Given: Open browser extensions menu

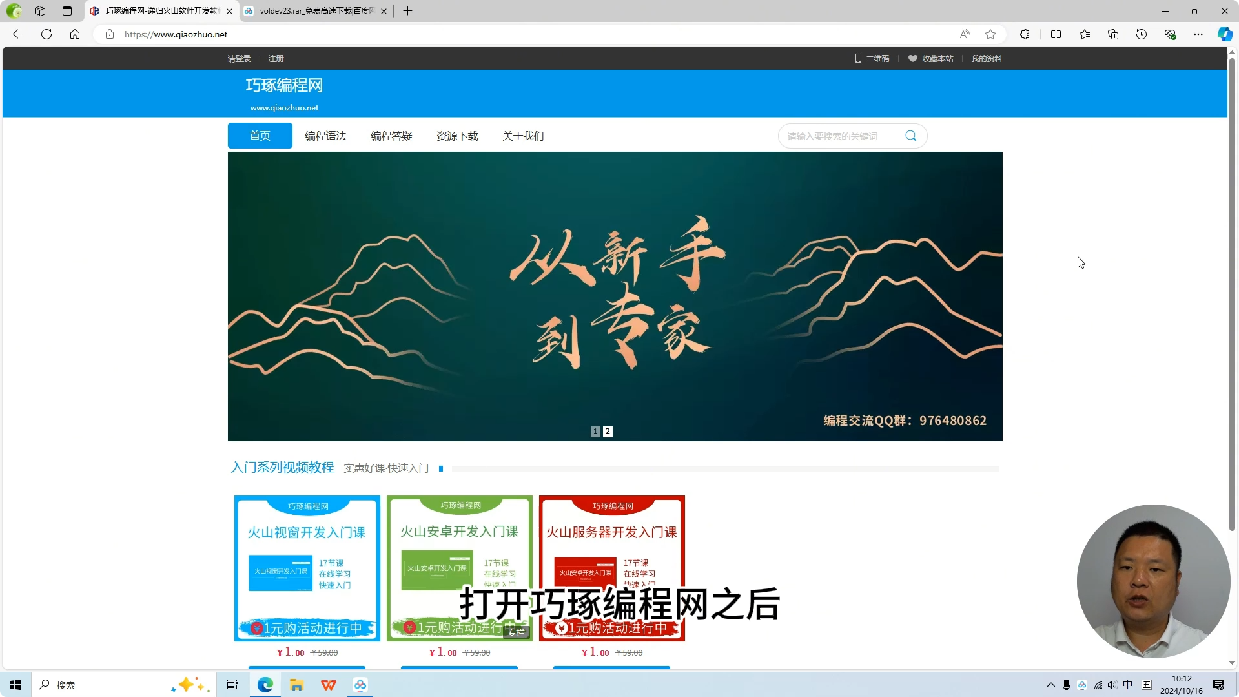Looking at the screenshot, I should coord(1025,34).
